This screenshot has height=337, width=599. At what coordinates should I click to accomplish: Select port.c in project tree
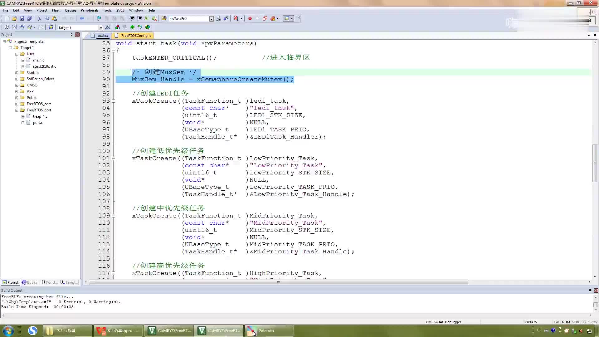point(38,123)
